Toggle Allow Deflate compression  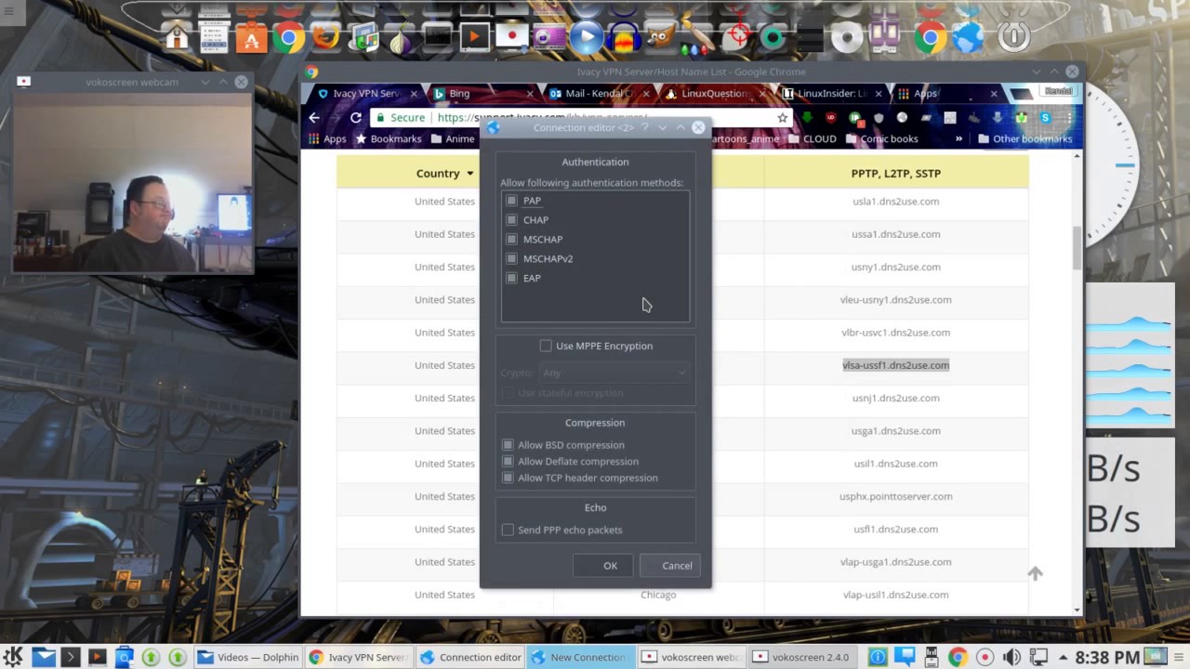(508, 462)
